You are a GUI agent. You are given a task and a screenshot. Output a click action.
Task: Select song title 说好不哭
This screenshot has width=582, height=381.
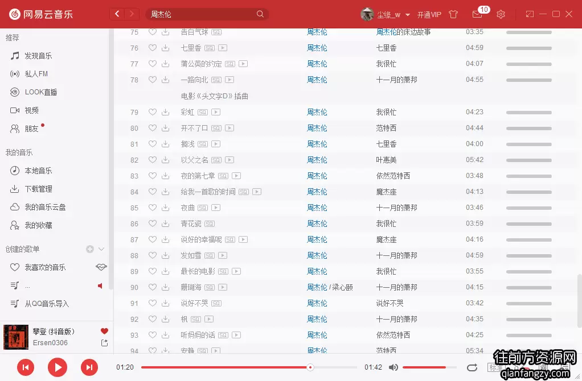(195, 303)
